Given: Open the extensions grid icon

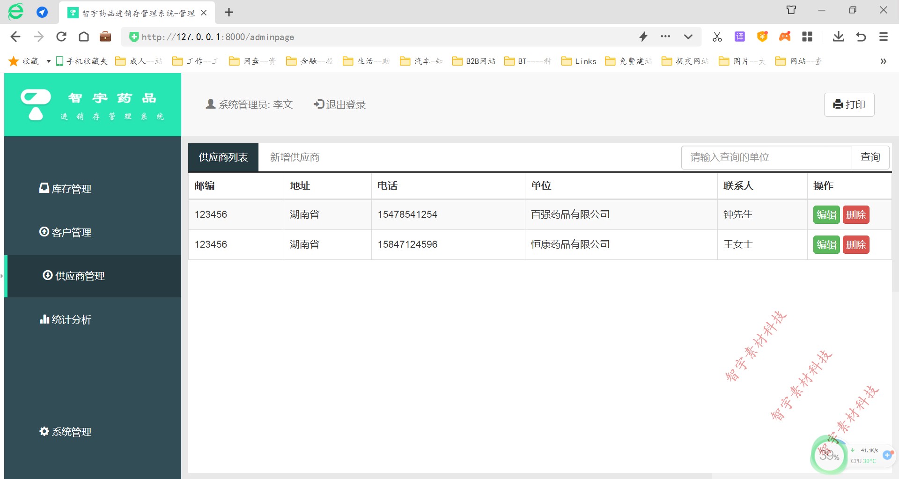Looking at the screenshot, I should click(x=807, y=37).
